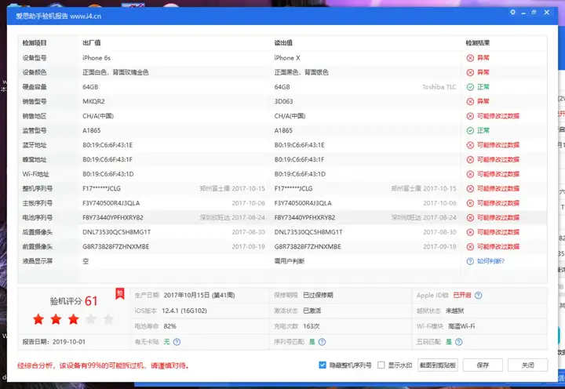Click the red 99% teardown warning text
The height and width of the screenshot is (389, 565).
click(103, 365)
